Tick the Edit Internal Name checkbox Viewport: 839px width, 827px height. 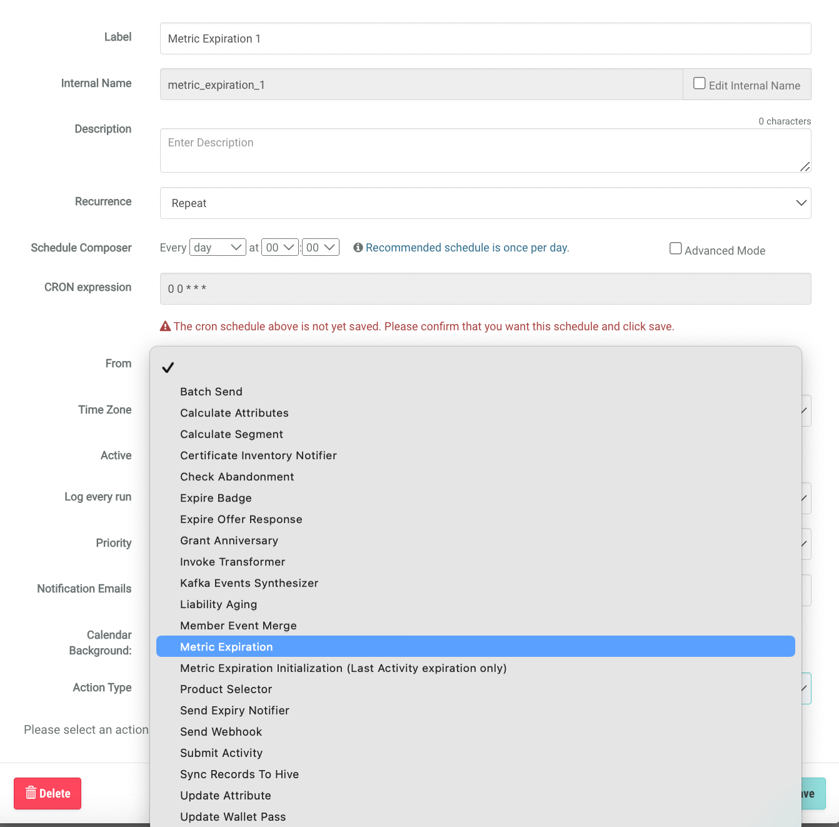(x=700, y=84)
